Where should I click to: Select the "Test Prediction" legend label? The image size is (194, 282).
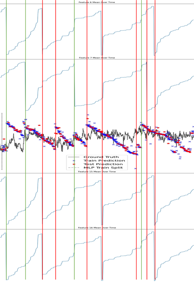coord(103,164)
